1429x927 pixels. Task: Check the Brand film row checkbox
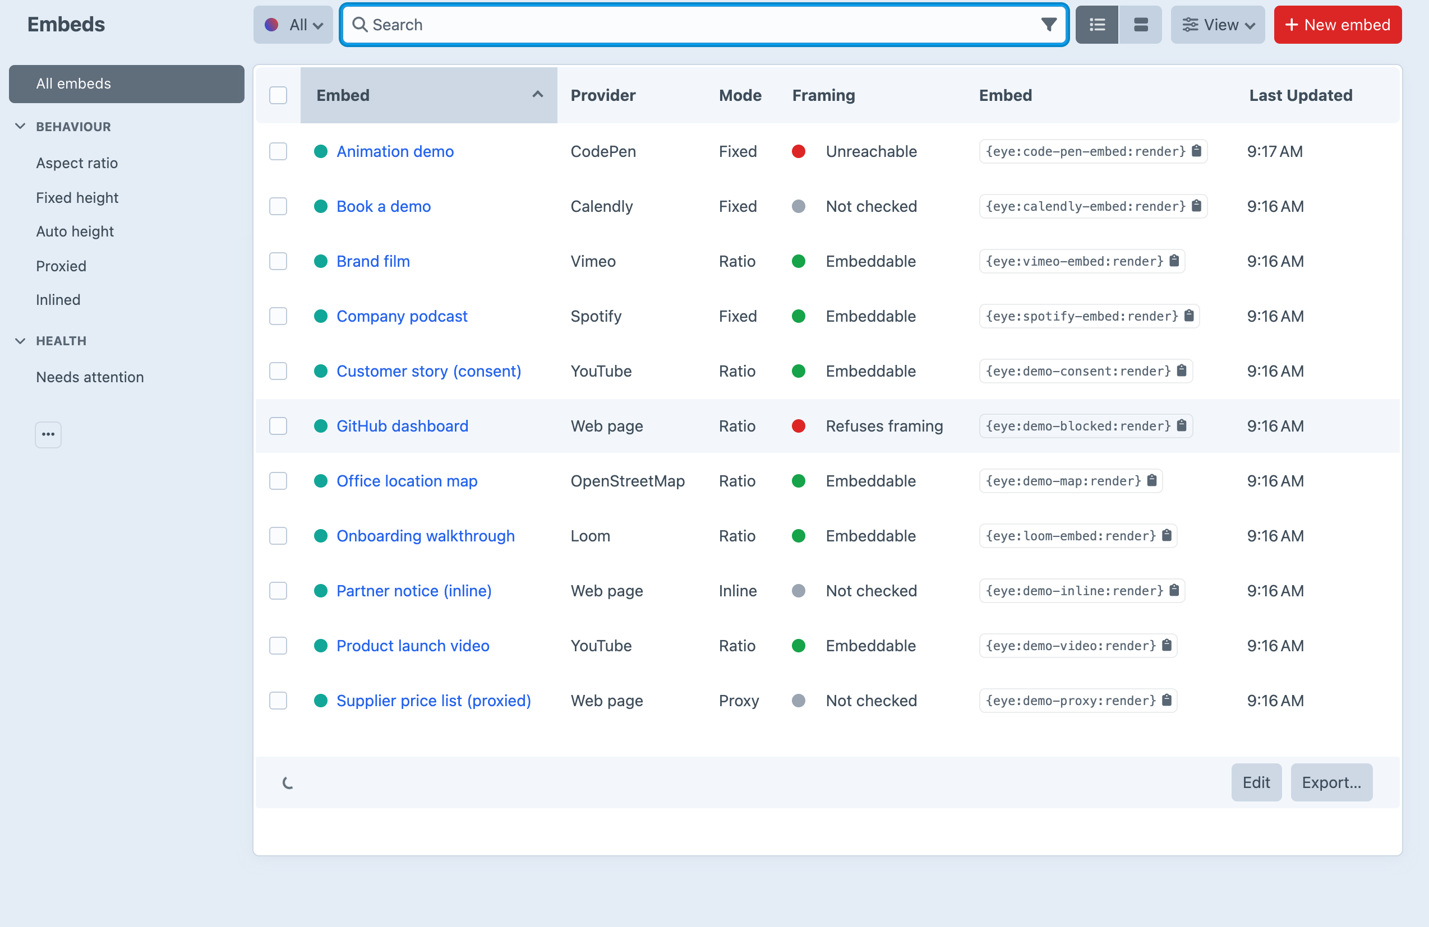[x=278, y=261]
